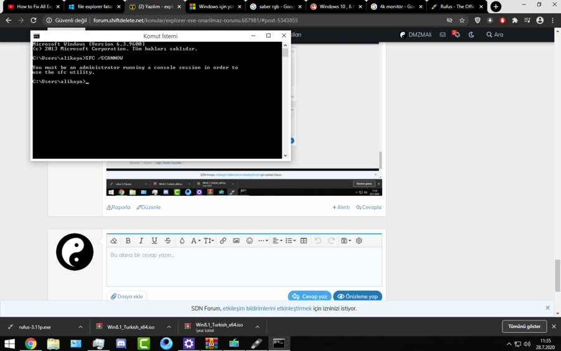Click the + Alıntı quote link

click(341, 207)
